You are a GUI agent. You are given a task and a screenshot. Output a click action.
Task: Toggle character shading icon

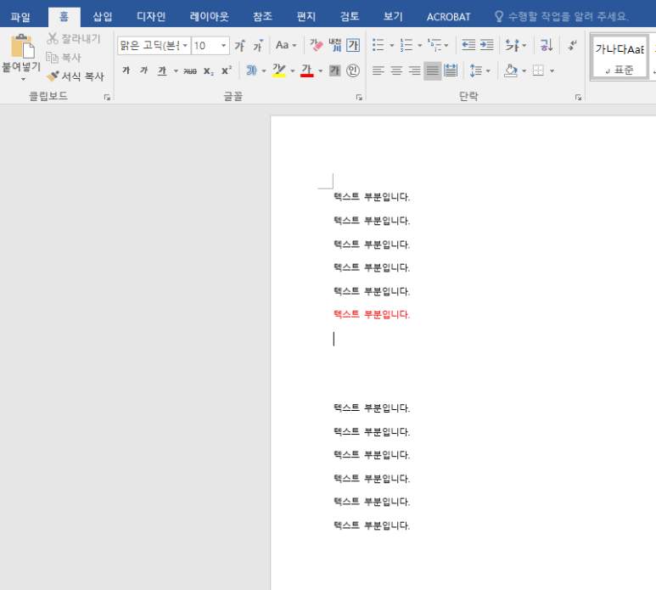coord(334,70)
